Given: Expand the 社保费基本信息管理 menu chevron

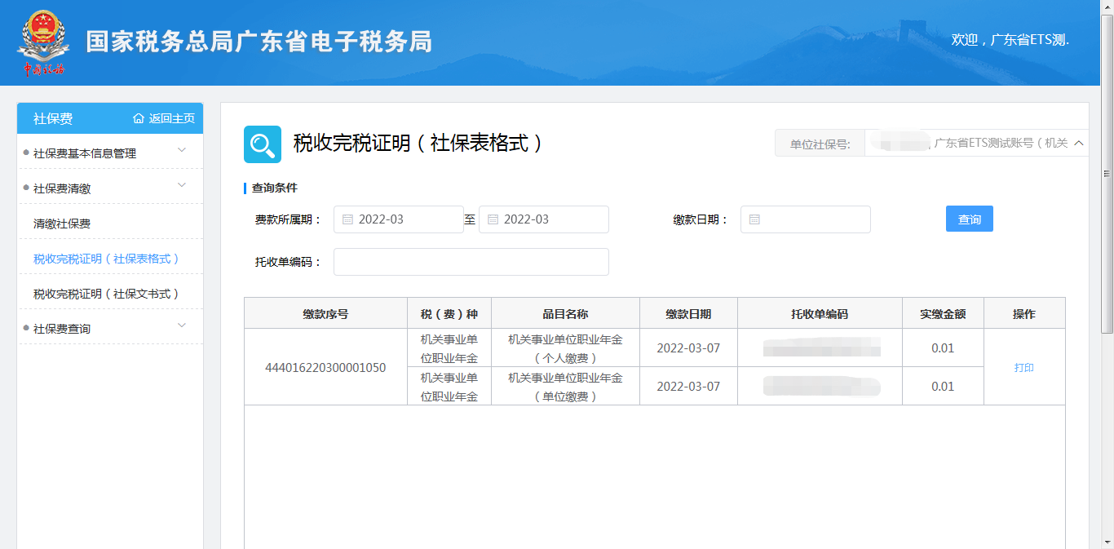Looking at the screenshot, I should (182, 150).
